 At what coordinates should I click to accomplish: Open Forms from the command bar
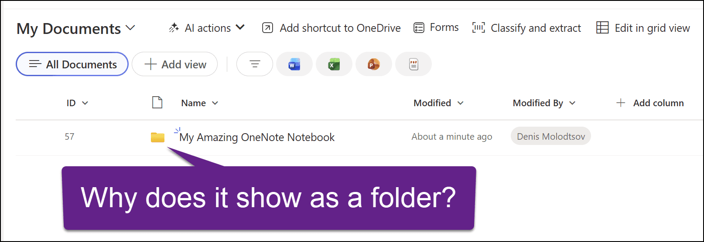point(436,27)
